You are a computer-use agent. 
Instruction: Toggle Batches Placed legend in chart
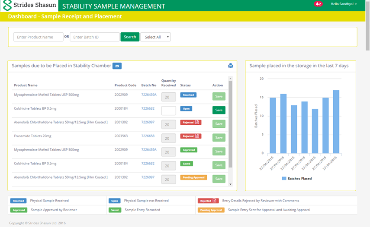[297, 178]
